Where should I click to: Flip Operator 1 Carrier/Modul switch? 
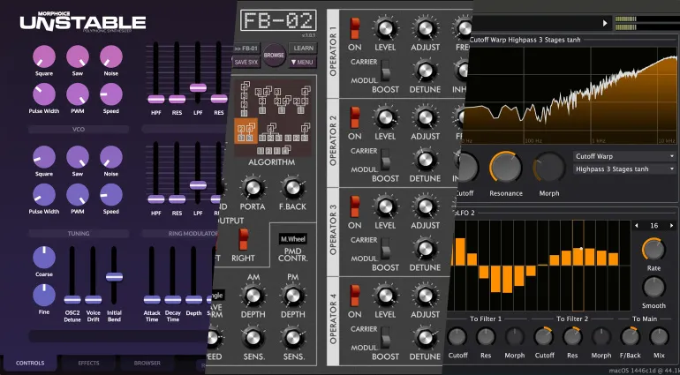pyautogui.click(x=385, y=71)
